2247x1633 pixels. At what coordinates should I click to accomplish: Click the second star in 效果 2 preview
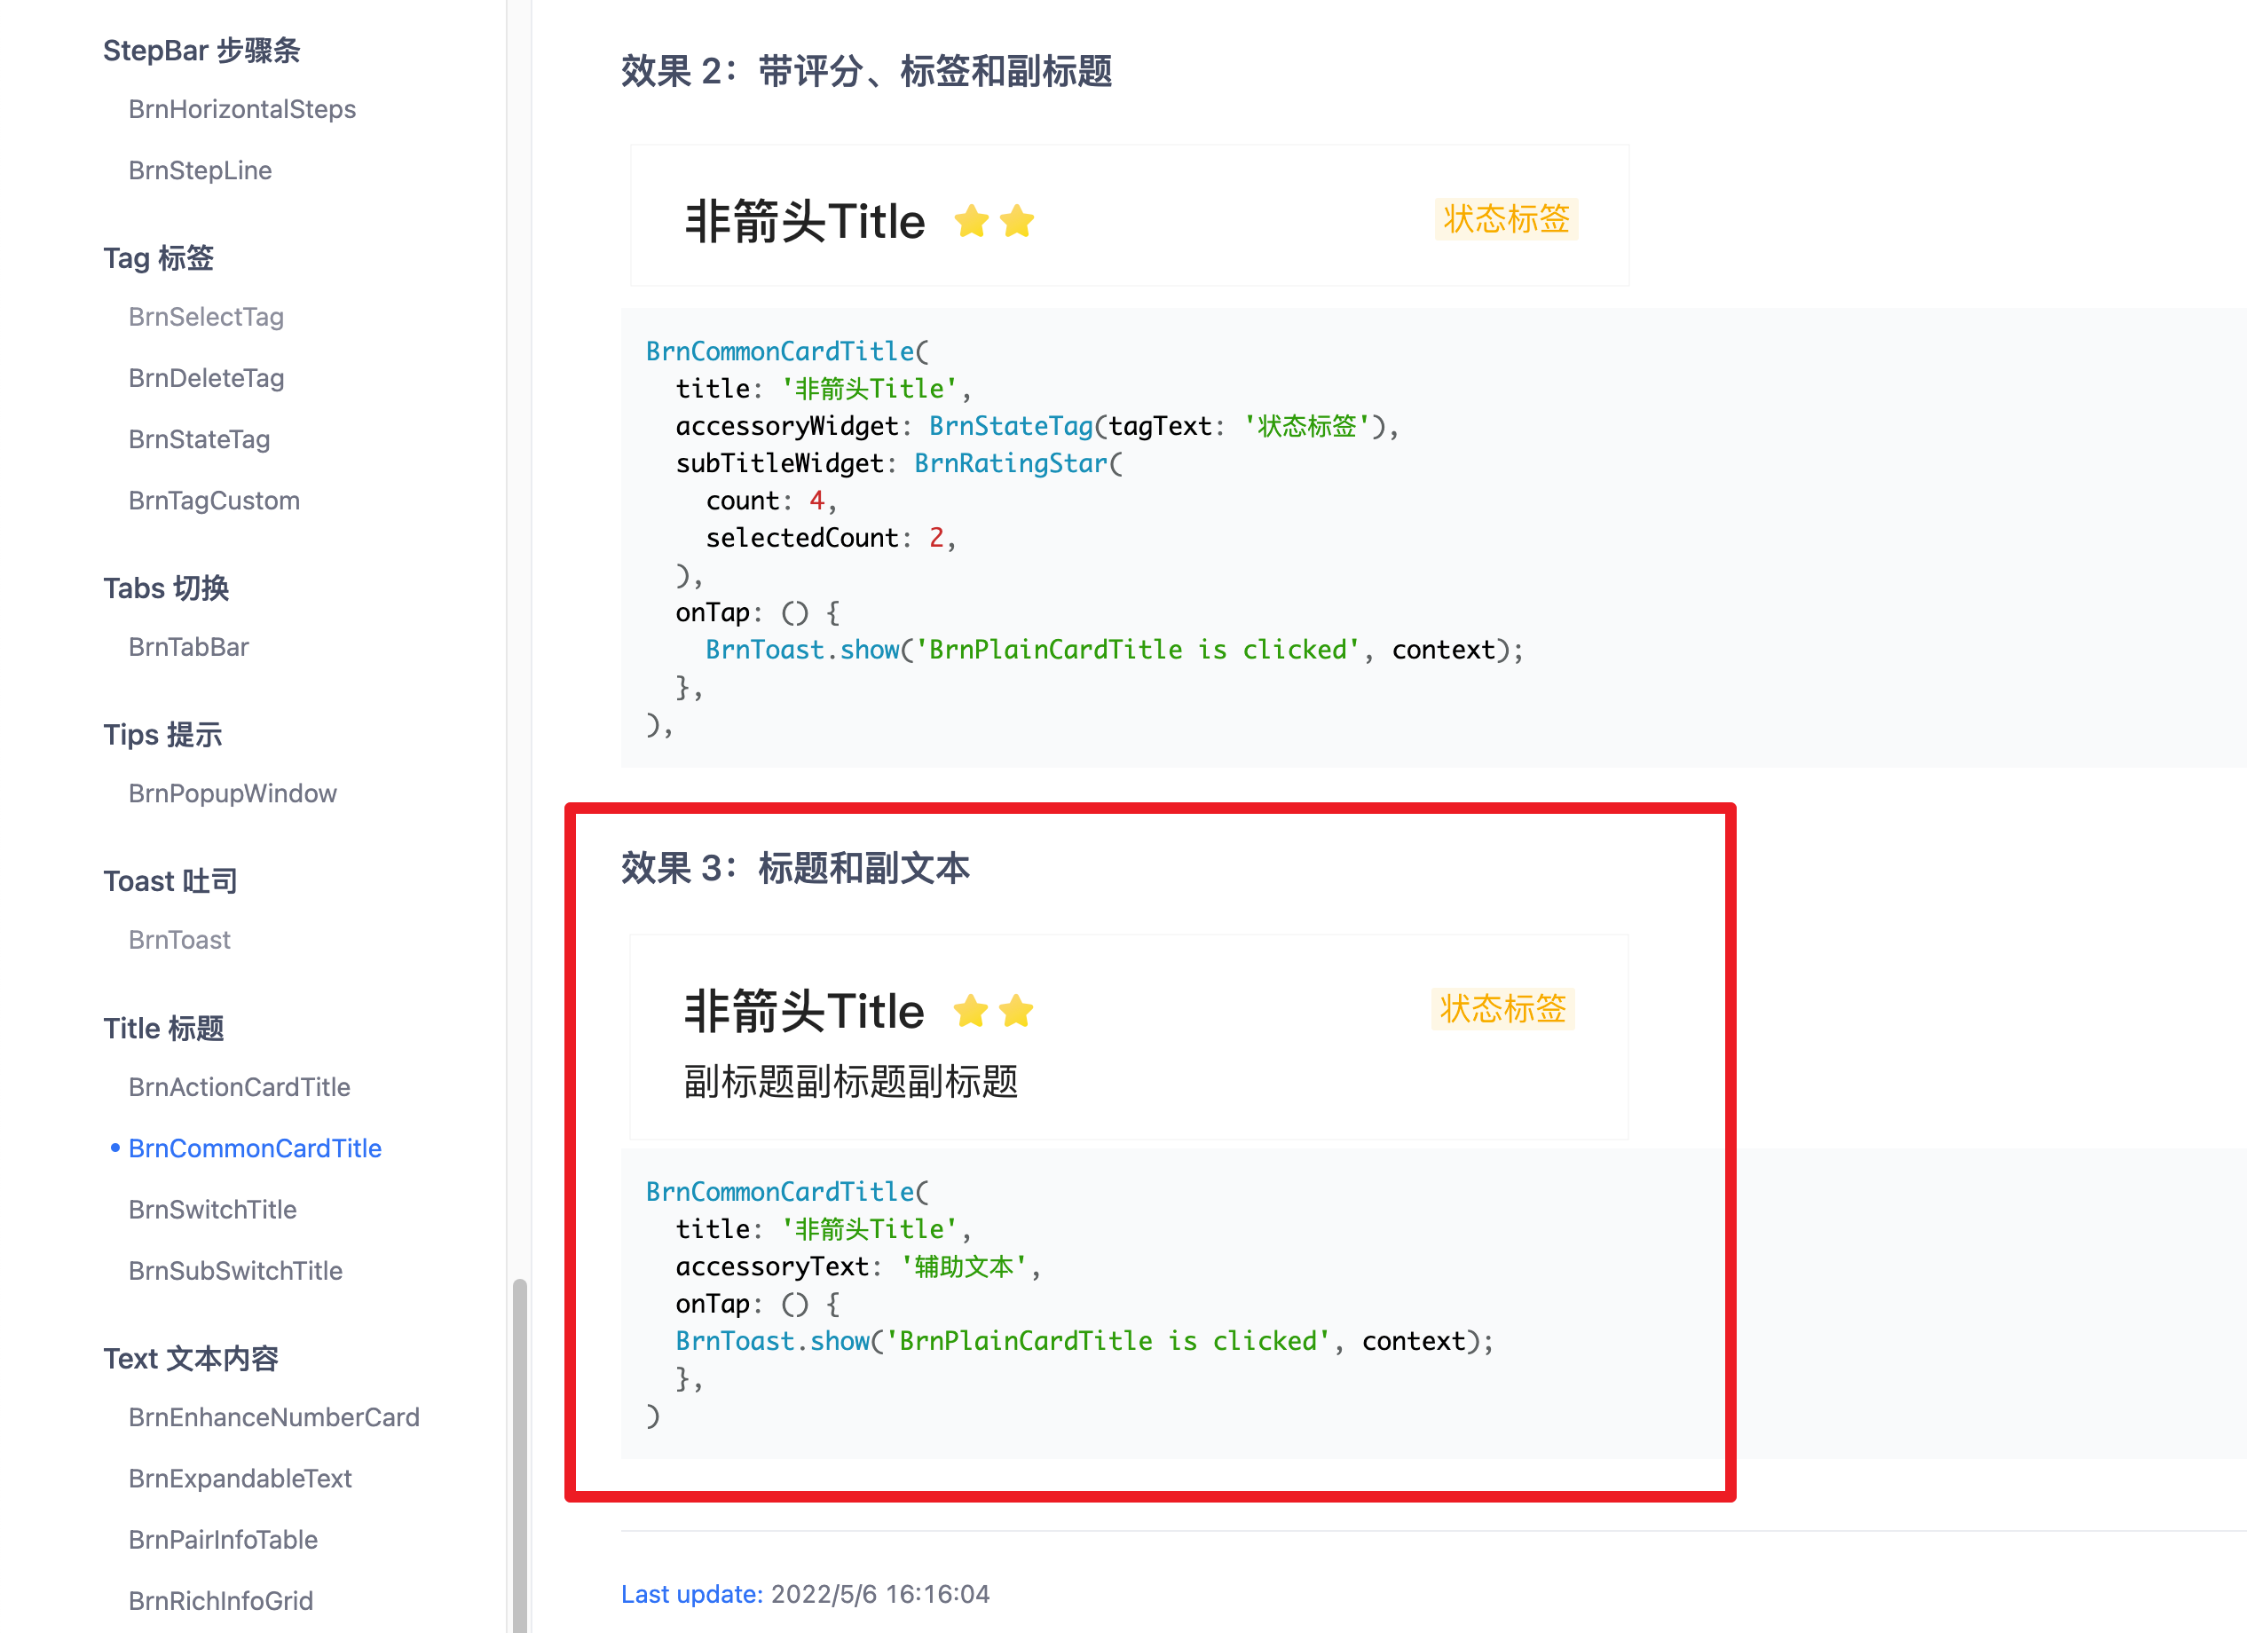click(x=1018, y=222)
